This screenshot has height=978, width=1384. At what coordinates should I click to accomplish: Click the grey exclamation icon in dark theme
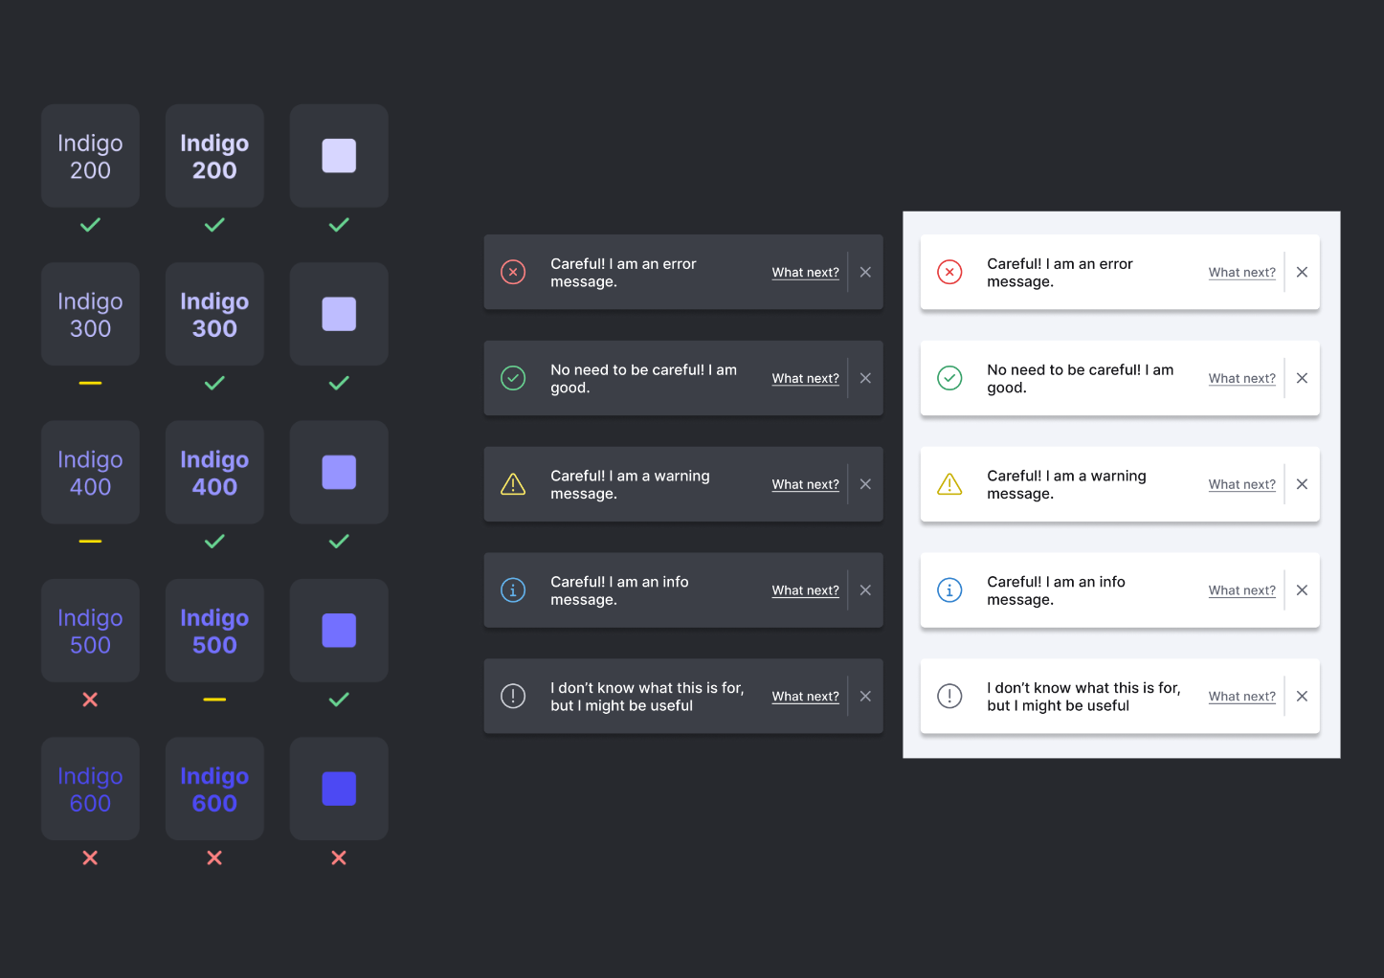pos(513,697)
